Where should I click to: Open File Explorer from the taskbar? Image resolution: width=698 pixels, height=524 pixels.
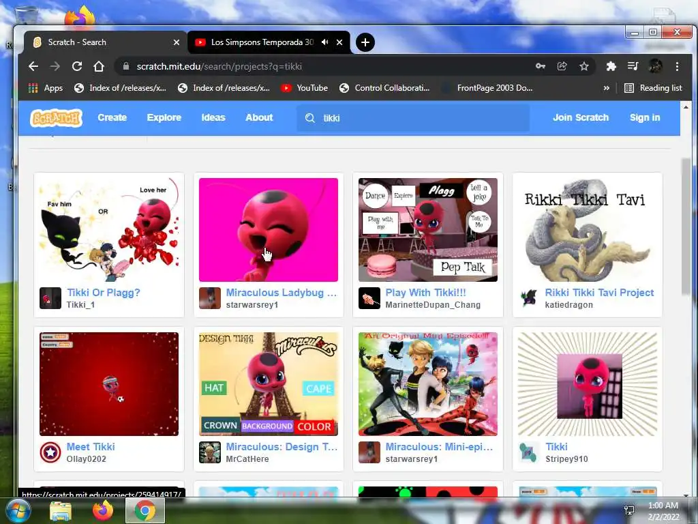[61, 511]
